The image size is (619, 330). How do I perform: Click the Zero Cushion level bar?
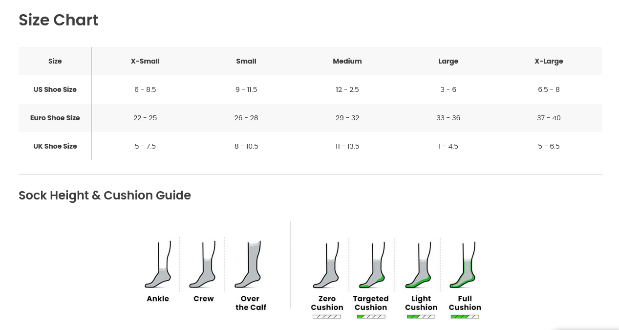[327, 317]
